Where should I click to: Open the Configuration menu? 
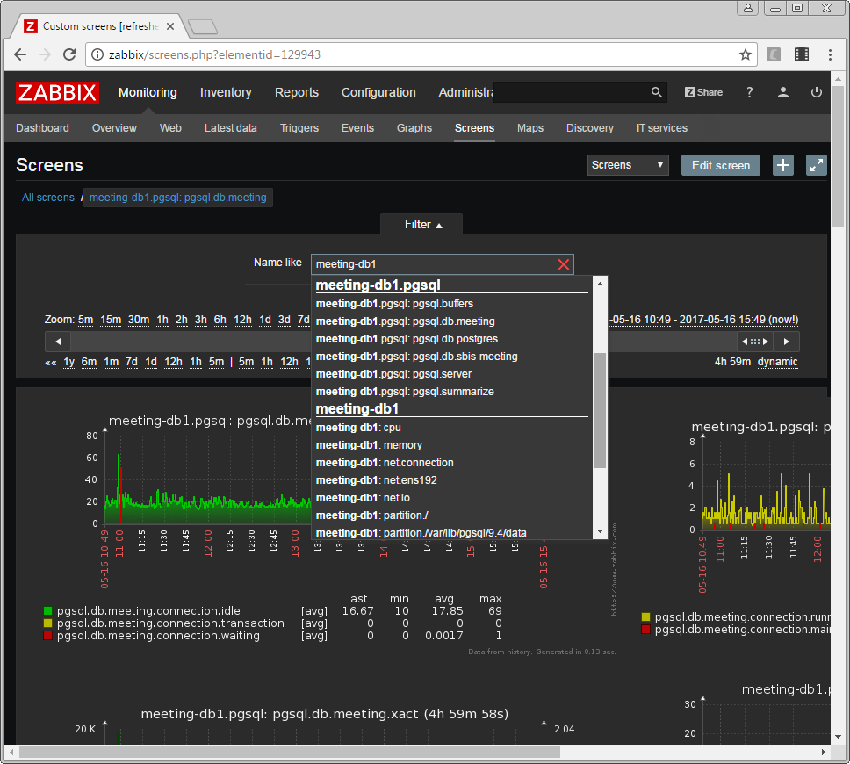[x=378, y=93]
